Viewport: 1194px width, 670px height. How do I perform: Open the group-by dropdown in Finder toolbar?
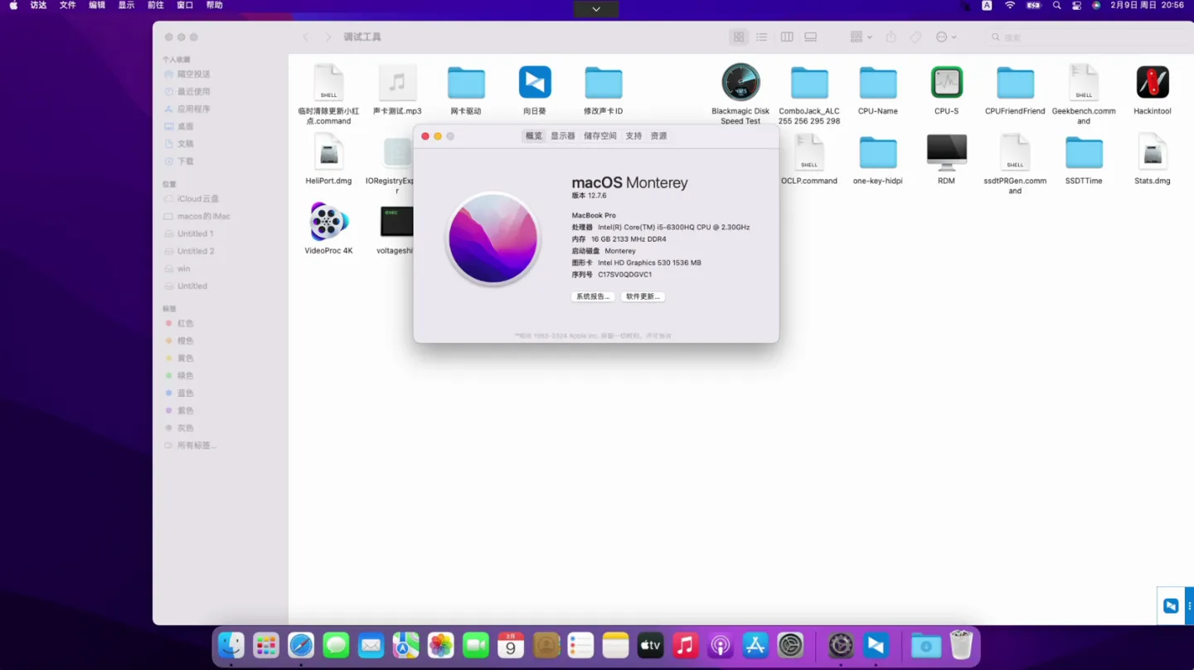pos(861,37)
